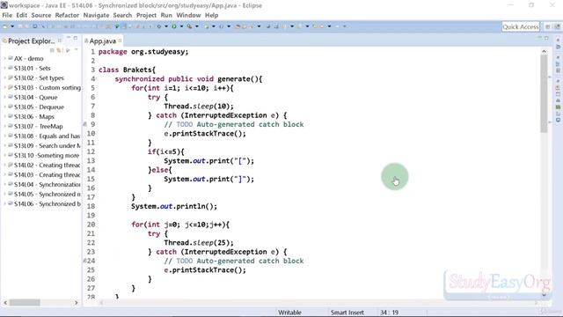
Task: Click the green Run button in the toolbar
Action: [174, 26]
